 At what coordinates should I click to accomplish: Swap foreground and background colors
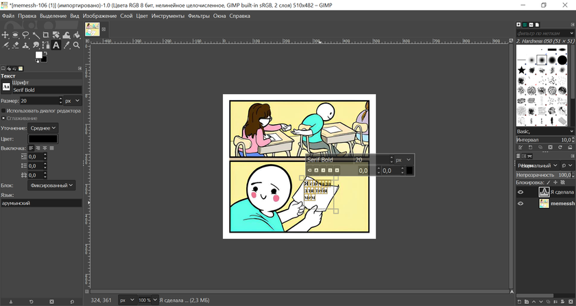[x=45, y=54]
